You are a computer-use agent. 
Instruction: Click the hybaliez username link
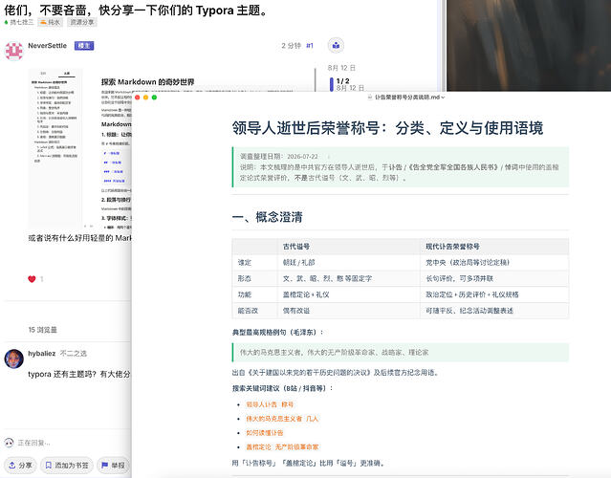tap(42, 354)
